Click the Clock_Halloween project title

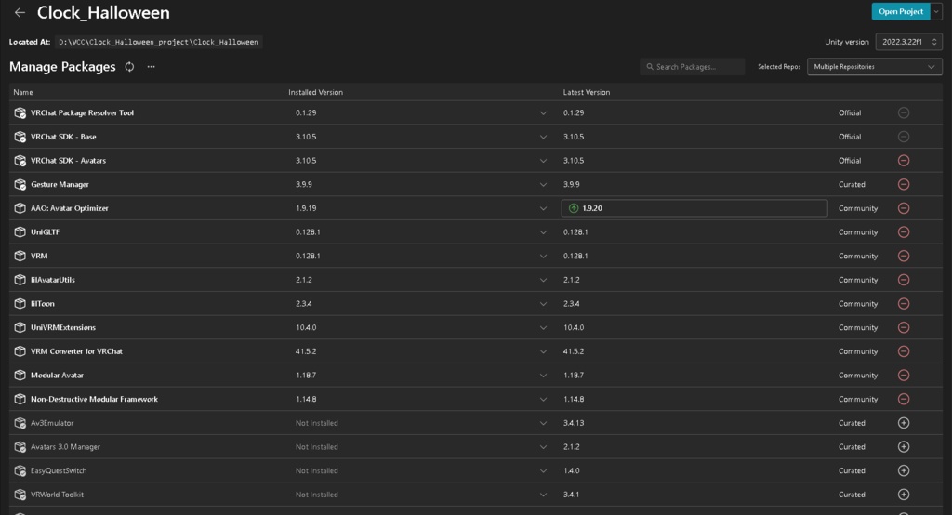(103, 12)
